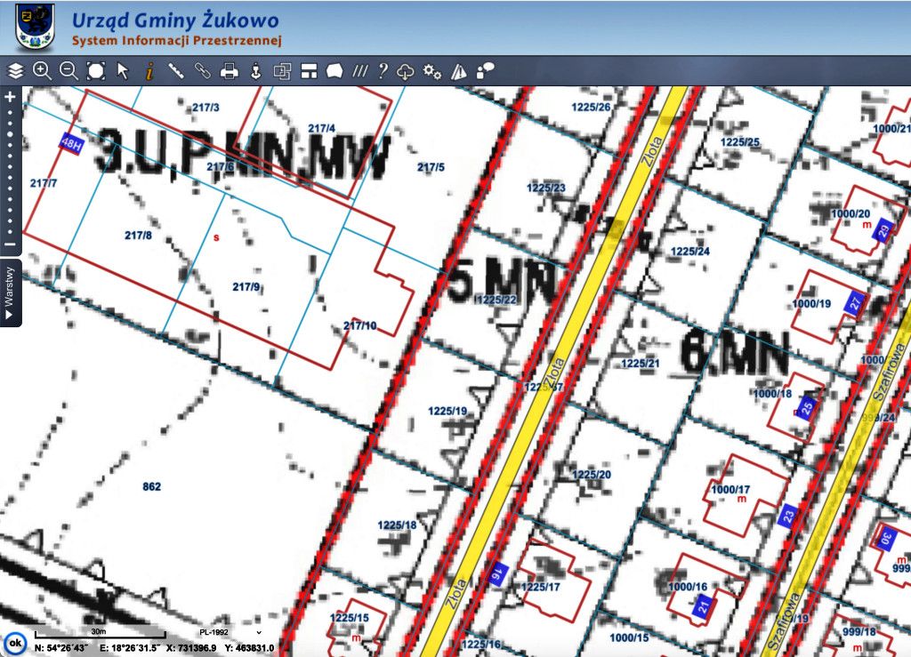Select the zoom out magnifier tool
911x657 pixels.
point(69,71)
